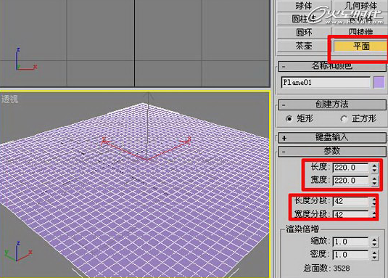Open the purple object color swatch
Screen dimensions: 388x278
click(x=379, y=83)
